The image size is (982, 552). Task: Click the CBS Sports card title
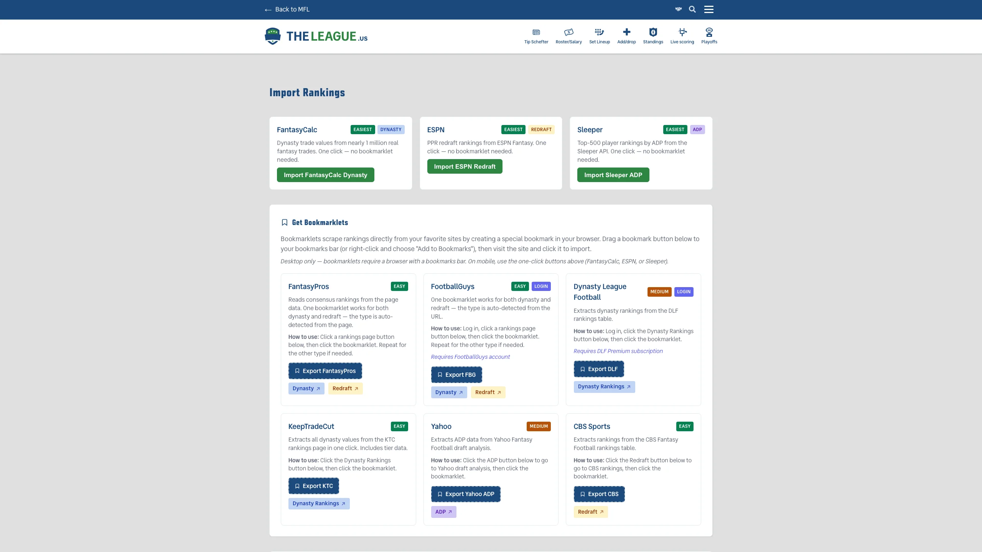tap(592, 426)
